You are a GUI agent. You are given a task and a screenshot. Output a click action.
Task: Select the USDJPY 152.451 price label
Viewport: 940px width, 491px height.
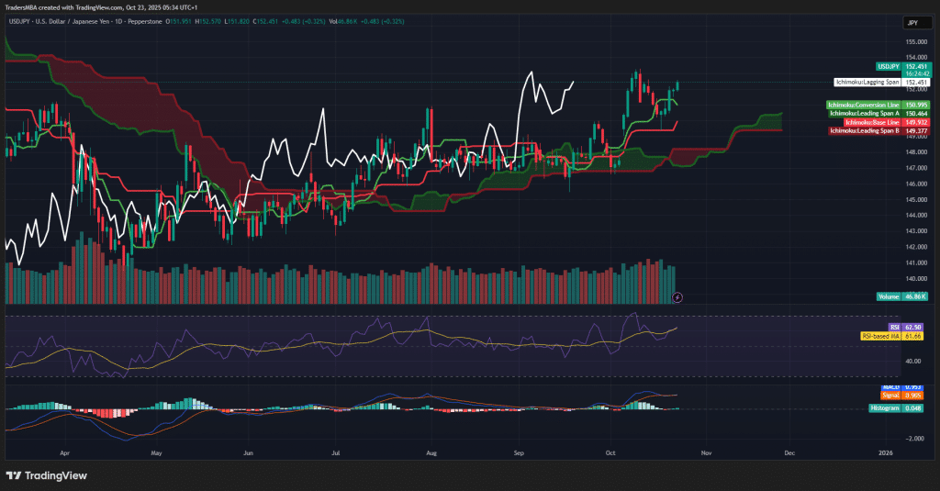903,67
